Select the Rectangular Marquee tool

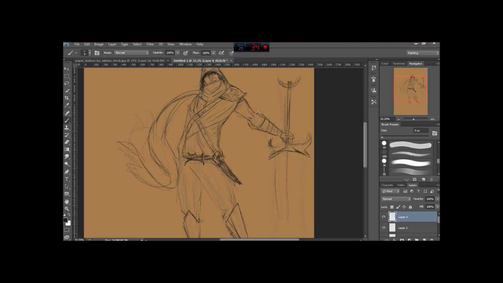67,75
